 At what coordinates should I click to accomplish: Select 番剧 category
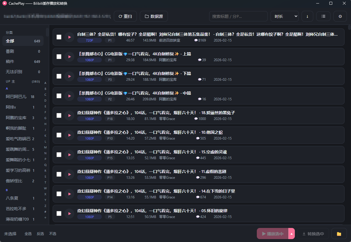coord(23,51)
